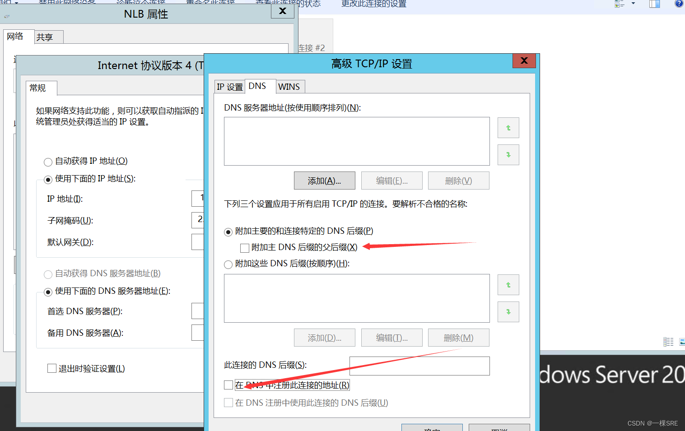
Task: Select 附加这些 DNS 后缀(按顺序) radio button
Action: pos(228,264)
